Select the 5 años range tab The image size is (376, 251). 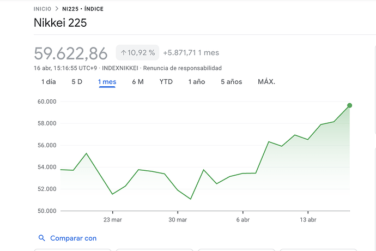click(x=232, y=82)
